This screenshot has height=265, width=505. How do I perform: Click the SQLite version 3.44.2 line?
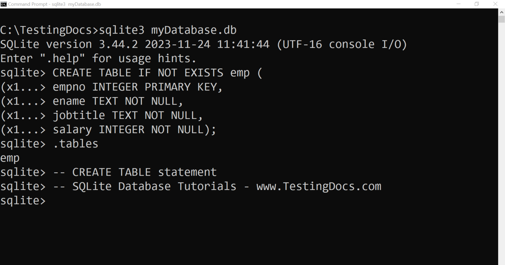(x=204, y=44)
